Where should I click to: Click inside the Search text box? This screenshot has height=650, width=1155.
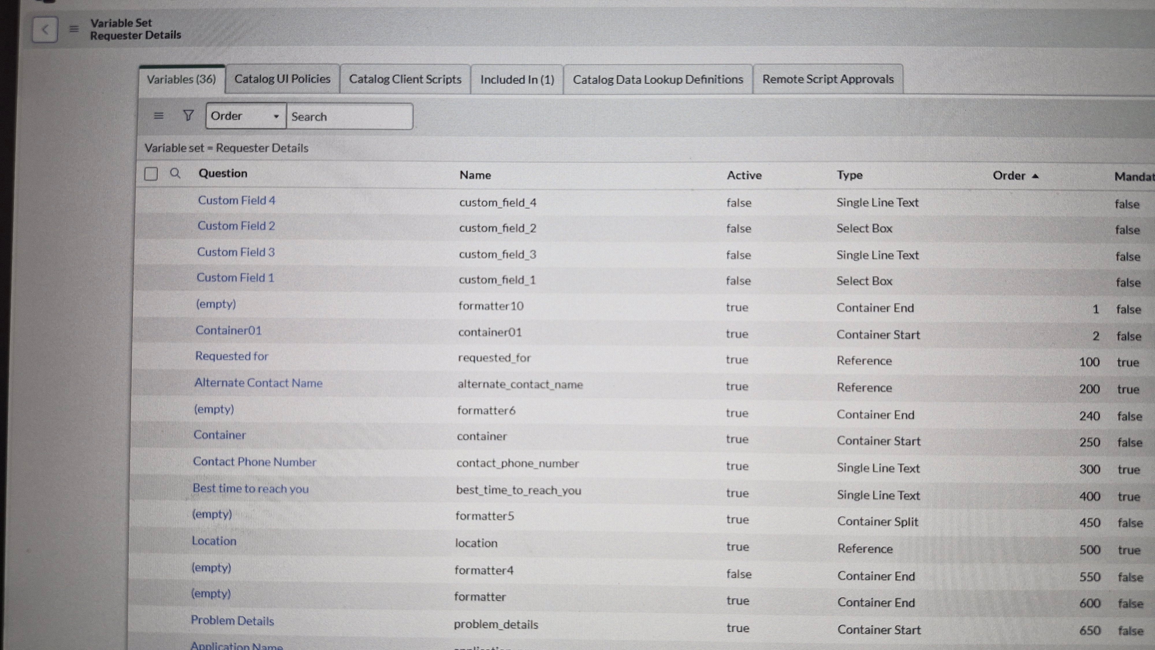click(x=349, y=117)
